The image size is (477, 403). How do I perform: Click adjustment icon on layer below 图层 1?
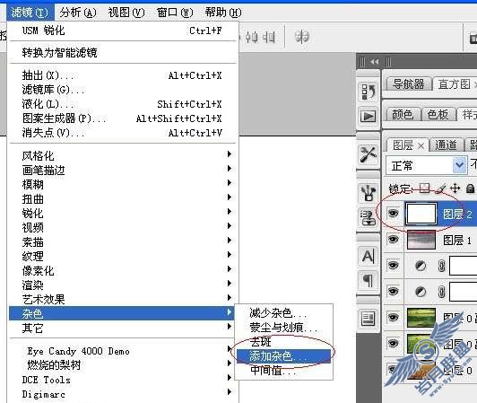(x=421, y=266)
